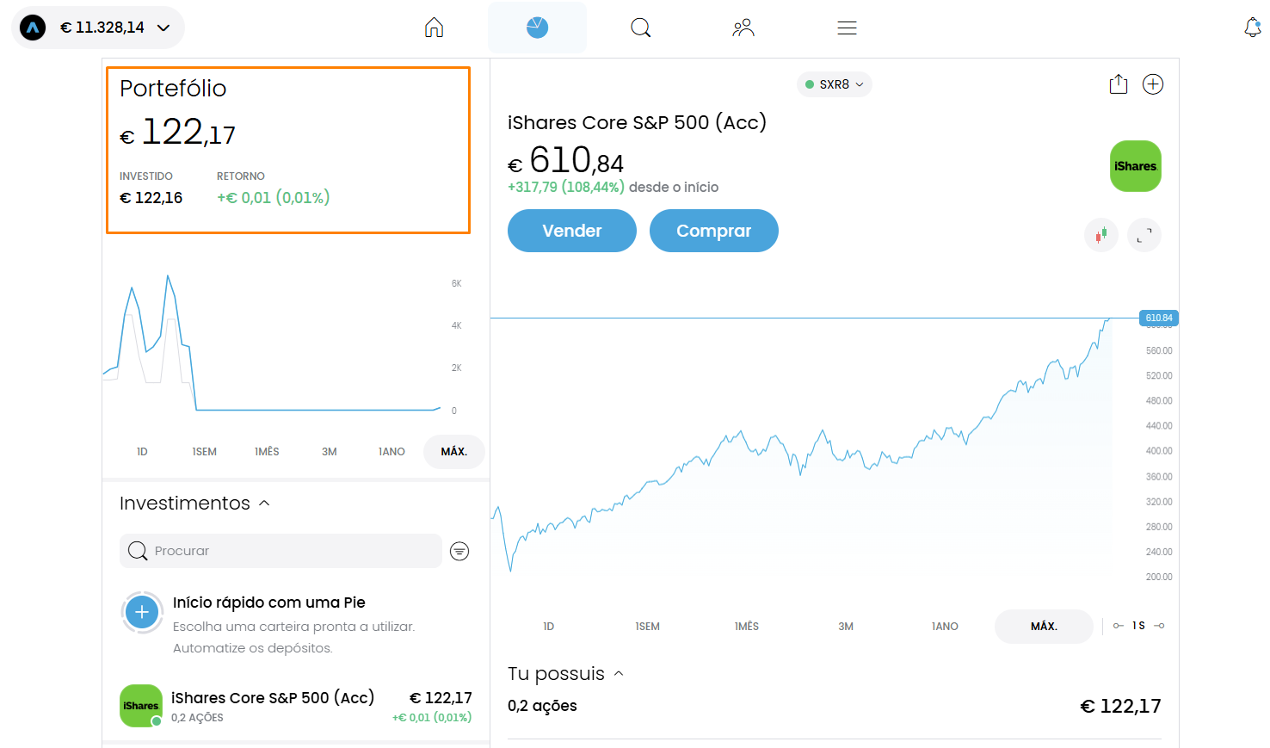Open the Home tab icon
1270x748 pixels.
(435, 28)
